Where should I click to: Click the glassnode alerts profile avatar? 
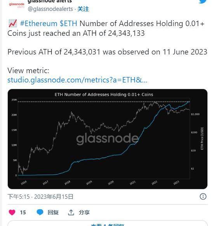click(17, 5)
